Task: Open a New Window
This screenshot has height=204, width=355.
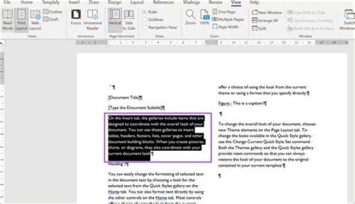Action: [267, 12]
